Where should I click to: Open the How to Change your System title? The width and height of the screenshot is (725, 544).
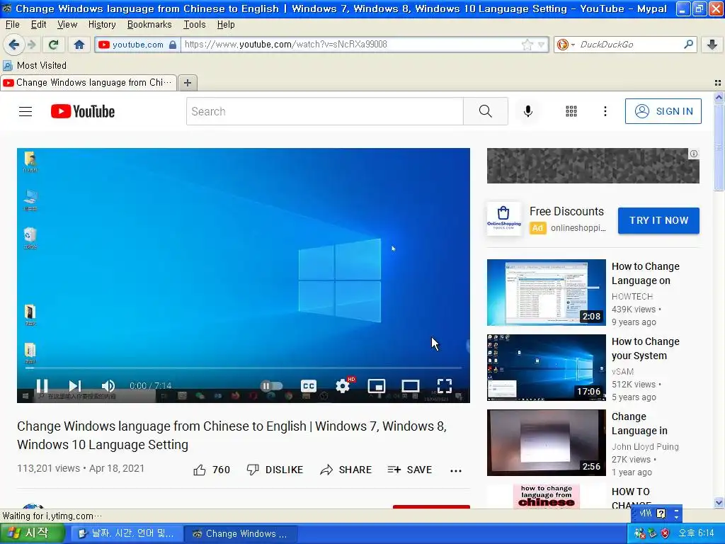(x=646, y=348)
